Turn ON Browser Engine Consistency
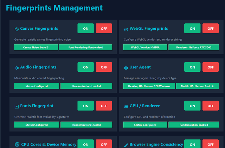Viewport: 225px width, 148px height. (192, 144)
